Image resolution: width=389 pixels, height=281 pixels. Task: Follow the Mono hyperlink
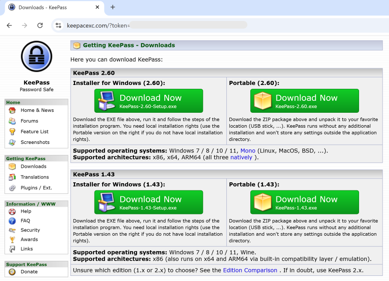tap(248, 151)
